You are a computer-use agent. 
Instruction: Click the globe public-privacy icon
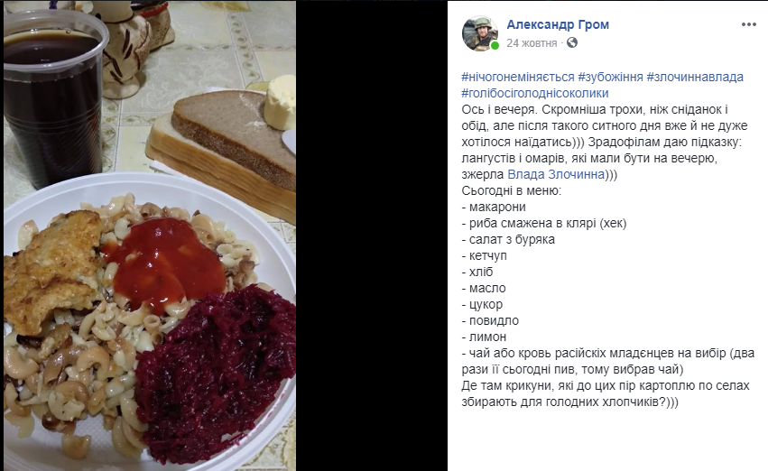571,42
